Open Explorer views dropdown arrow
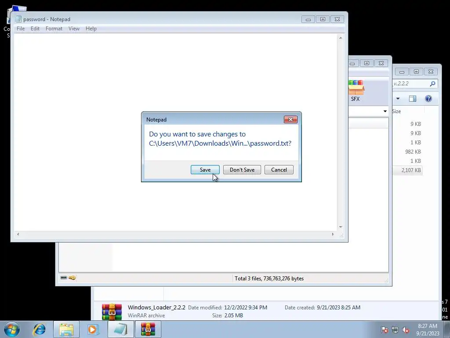The width and height of the screenshot is (450, 338). click(x=398, y=99)
